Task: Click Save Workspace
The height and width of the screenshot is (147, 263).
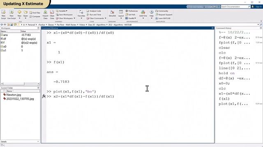Action: pyautogui.click(x=64, y=15)
